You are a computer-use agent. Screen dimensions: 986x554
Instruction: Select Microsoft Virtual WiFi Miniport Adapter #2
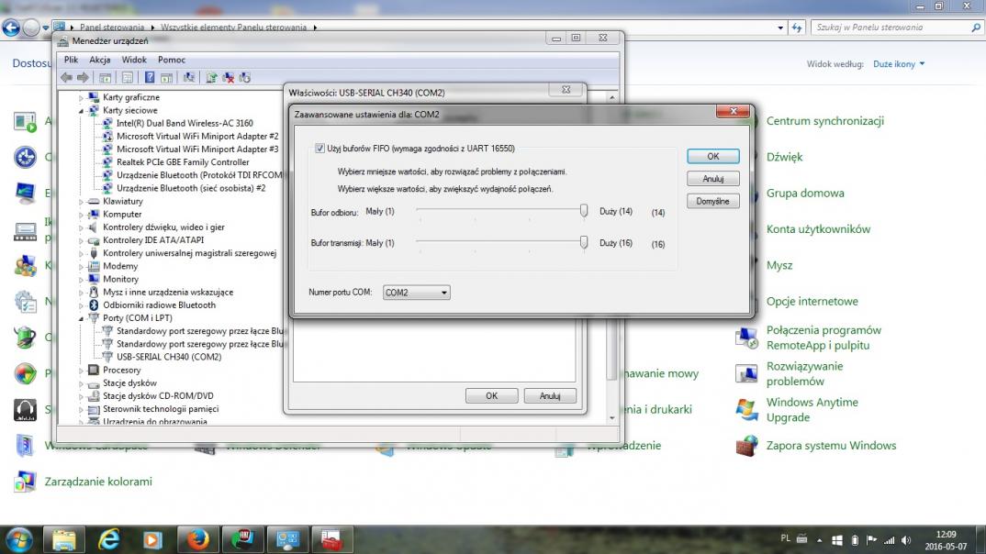coord(196,137)
